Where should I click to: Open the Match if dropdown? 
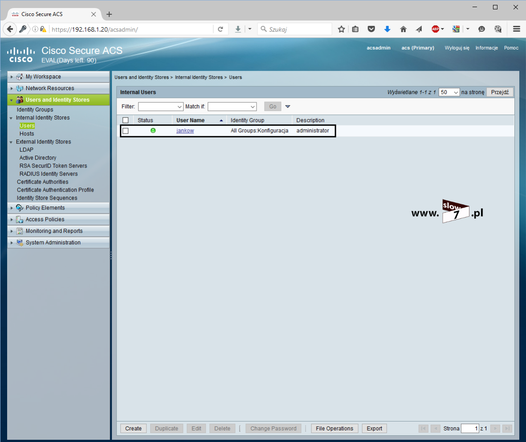tap(232, 107)
